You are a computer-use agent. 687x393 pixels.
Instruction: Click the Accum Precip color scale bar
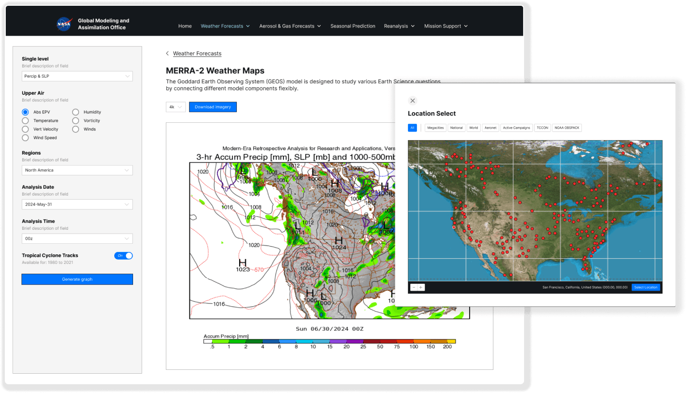point(329,341)
